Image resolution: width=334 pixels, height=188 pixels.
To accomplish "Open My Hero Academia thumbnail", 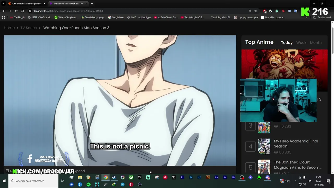I will 264,146.
